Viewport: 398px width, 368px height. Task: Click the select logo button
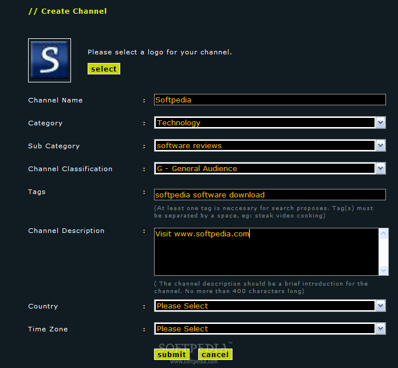[x=104, y=69]
